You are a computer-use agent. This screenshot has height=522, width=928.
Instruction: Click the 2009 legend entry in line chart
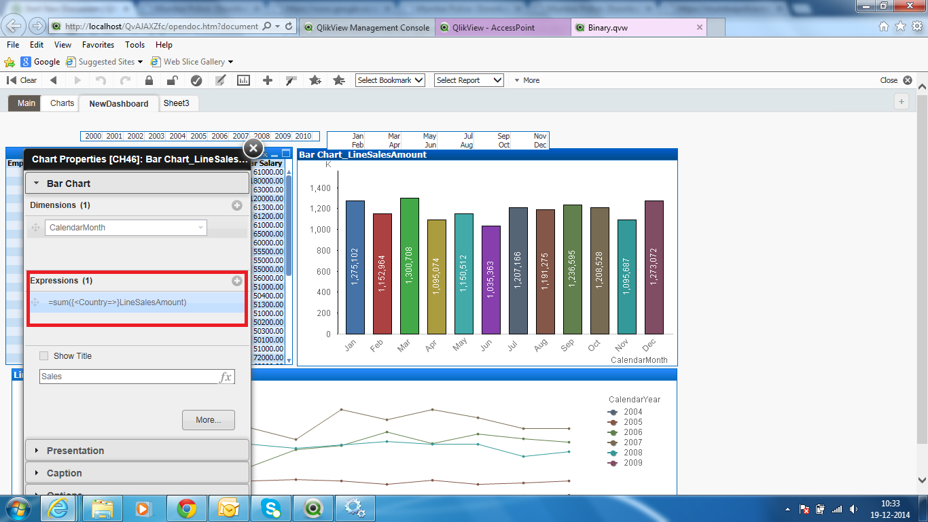tap(626, 463)
